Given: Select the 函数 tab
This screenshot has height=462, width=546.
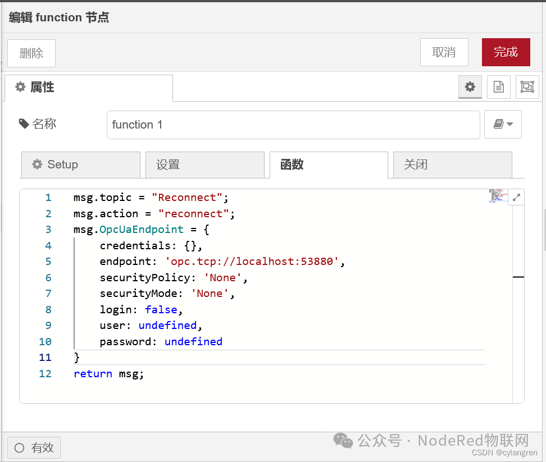Looking at the screenshot, I should click(329, 164).
